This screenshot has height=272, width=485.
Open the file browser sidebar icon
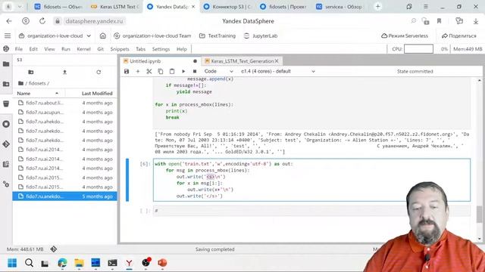(6, 63)
